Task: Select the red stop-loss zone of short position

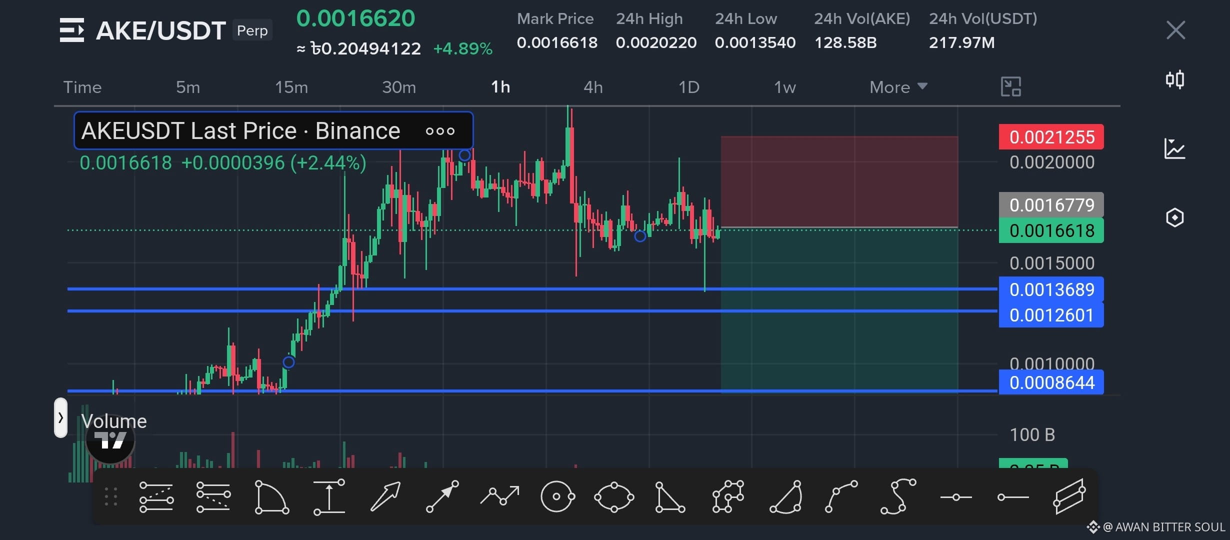Action: point(839,181)
